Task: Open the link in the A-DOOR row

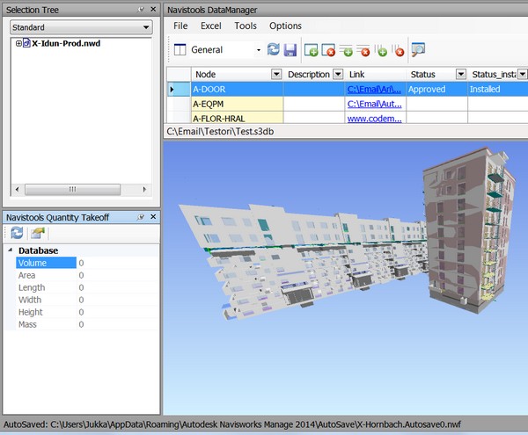Action: (x=374, y=89)
